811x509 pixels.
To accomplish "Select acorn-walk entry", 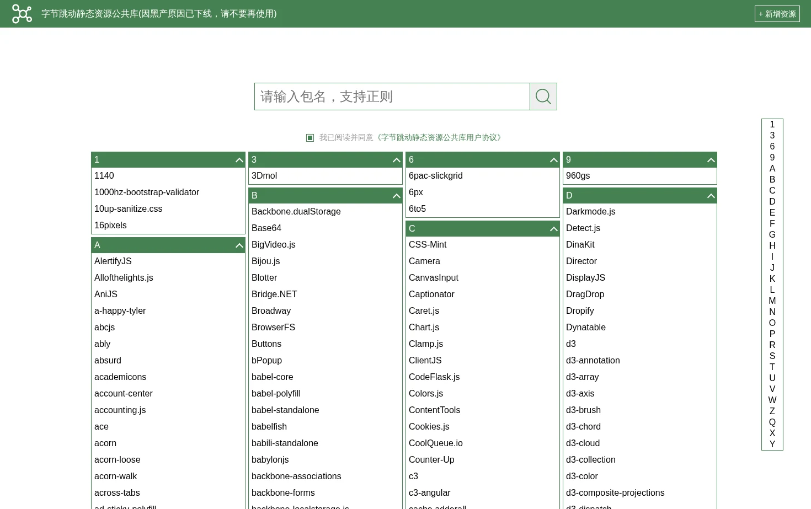I will coord(116,476).
